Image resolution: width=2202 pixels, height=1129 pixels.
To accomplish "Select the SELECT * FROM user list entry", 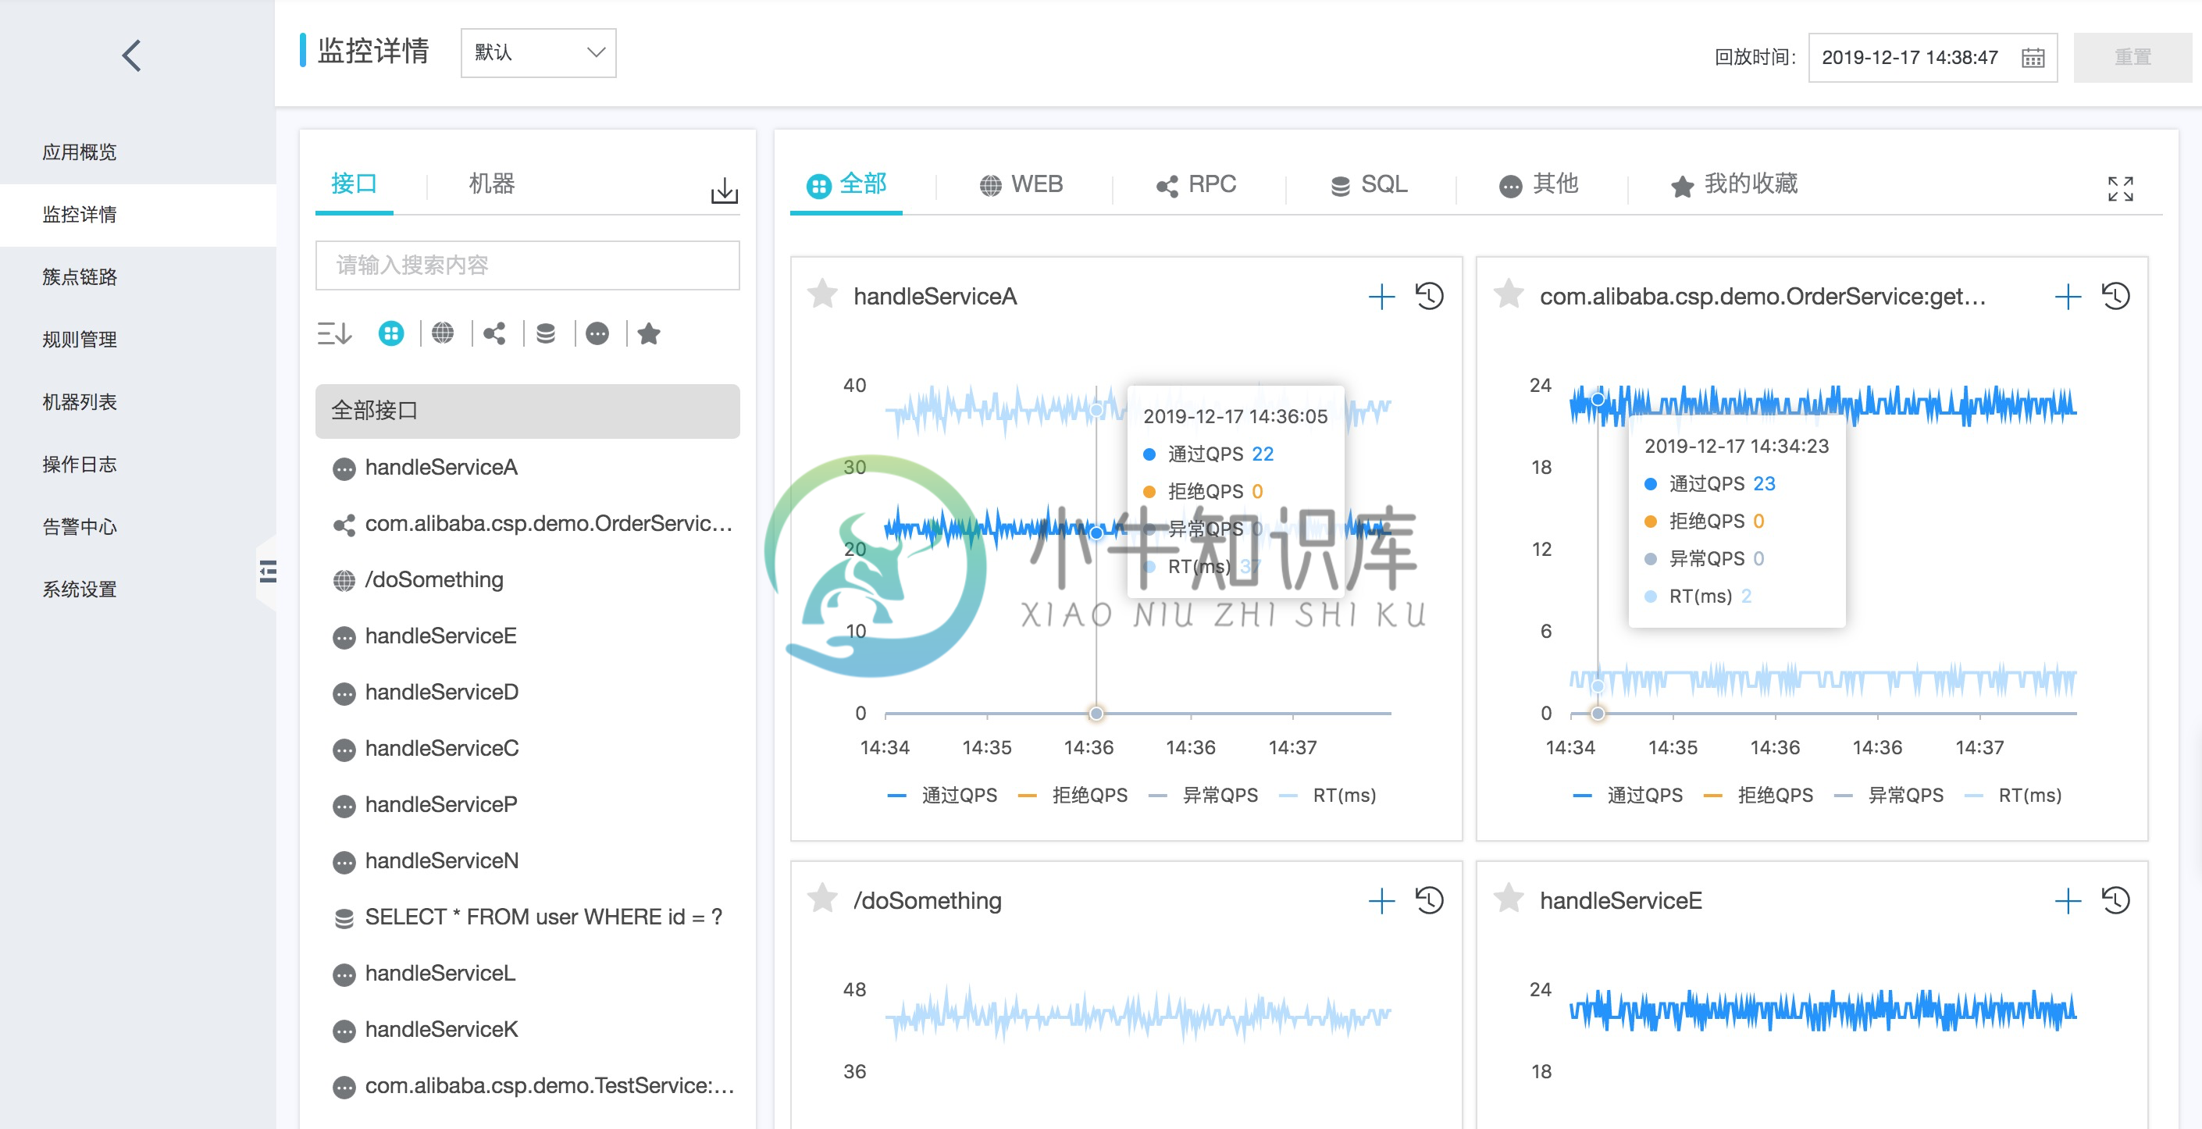I will pyautogui.click(x=527, y=917).
